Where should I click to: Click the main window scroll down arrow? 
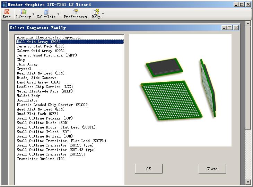pos(248,182)
